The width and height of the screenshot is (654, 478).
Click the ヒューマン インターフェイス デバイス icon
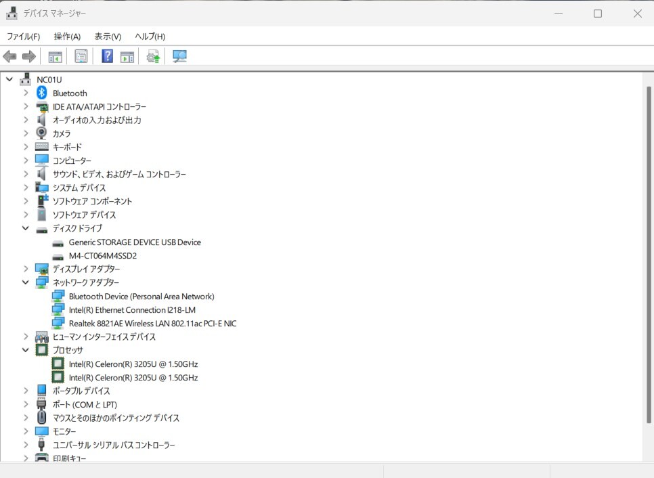42,336
